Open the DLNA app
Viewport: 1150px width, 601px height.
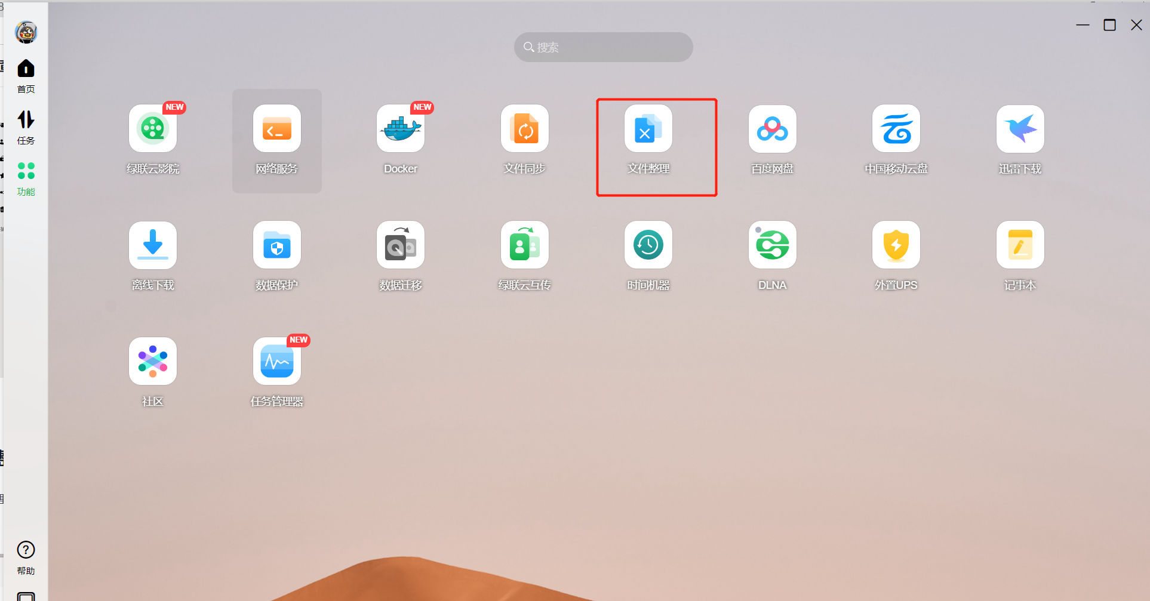coord(773,245)
